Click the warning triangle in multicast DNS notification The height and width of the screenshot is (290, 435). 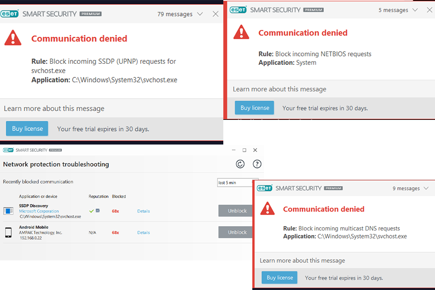(x=267, y=208)
